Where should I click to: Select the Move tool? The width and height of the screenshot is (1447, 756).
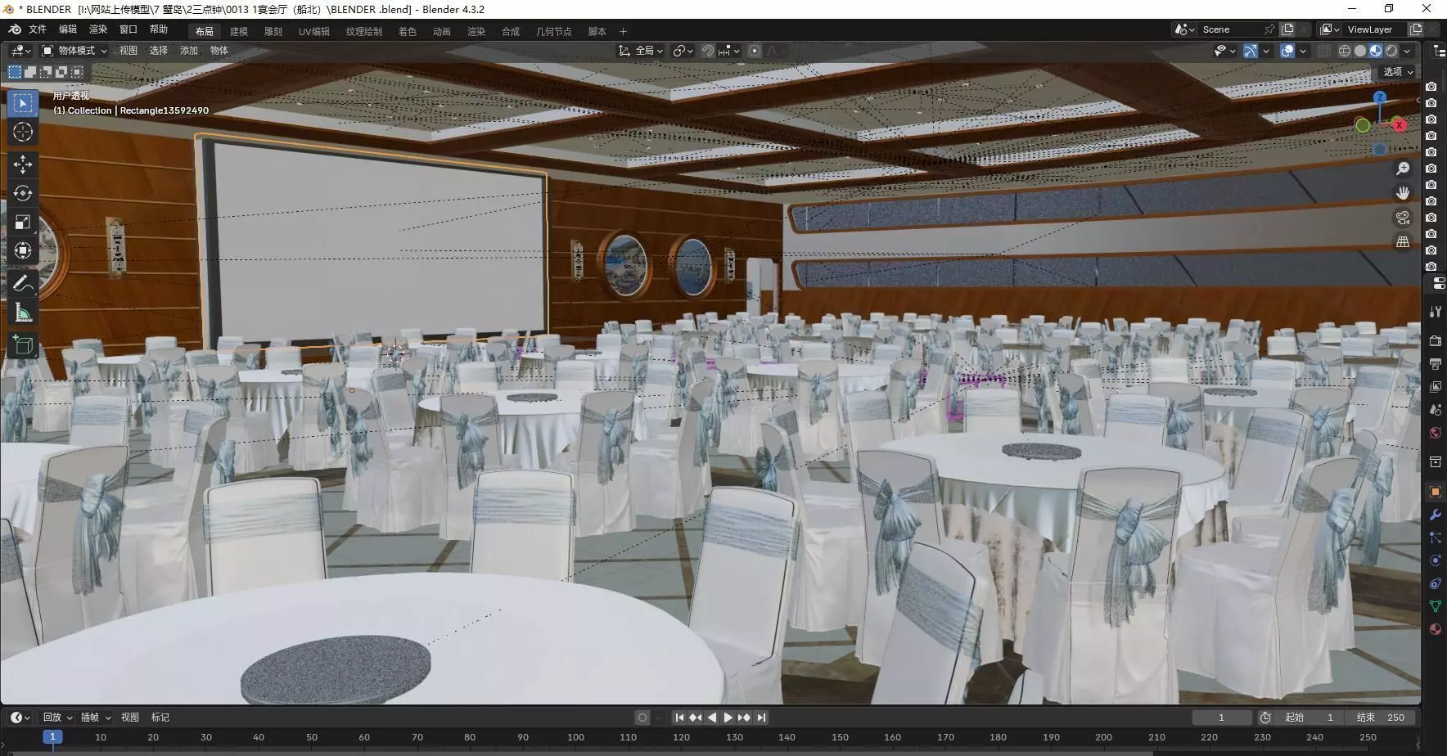(23, 164)
